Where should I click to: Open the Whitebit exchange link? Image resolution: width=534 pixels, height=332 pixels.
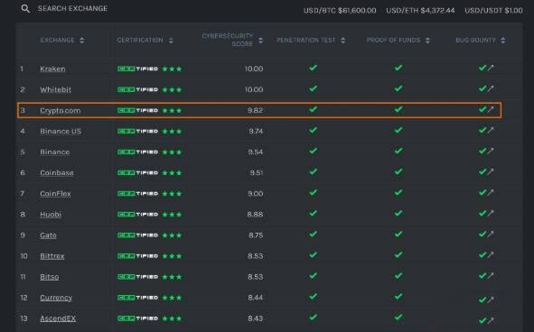point(55,89)
